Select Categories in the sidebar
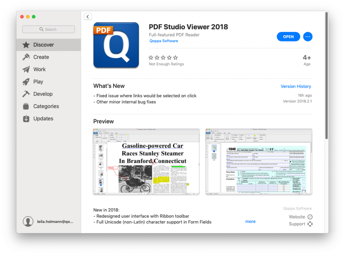Screen dimensions: 345x261 [x=49, y=106]
